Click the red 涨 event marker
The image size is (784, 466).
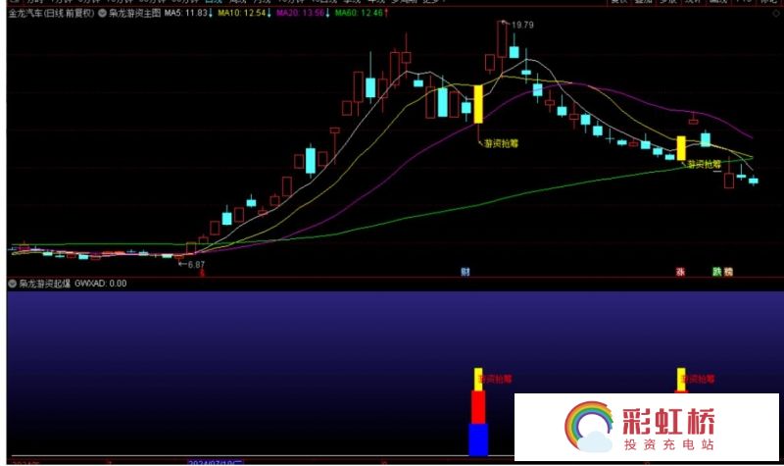pos(678,270)
